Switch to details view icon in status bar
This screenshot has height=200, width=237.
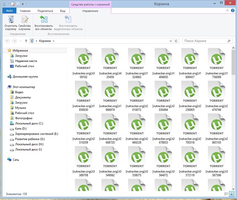(226, 194)
